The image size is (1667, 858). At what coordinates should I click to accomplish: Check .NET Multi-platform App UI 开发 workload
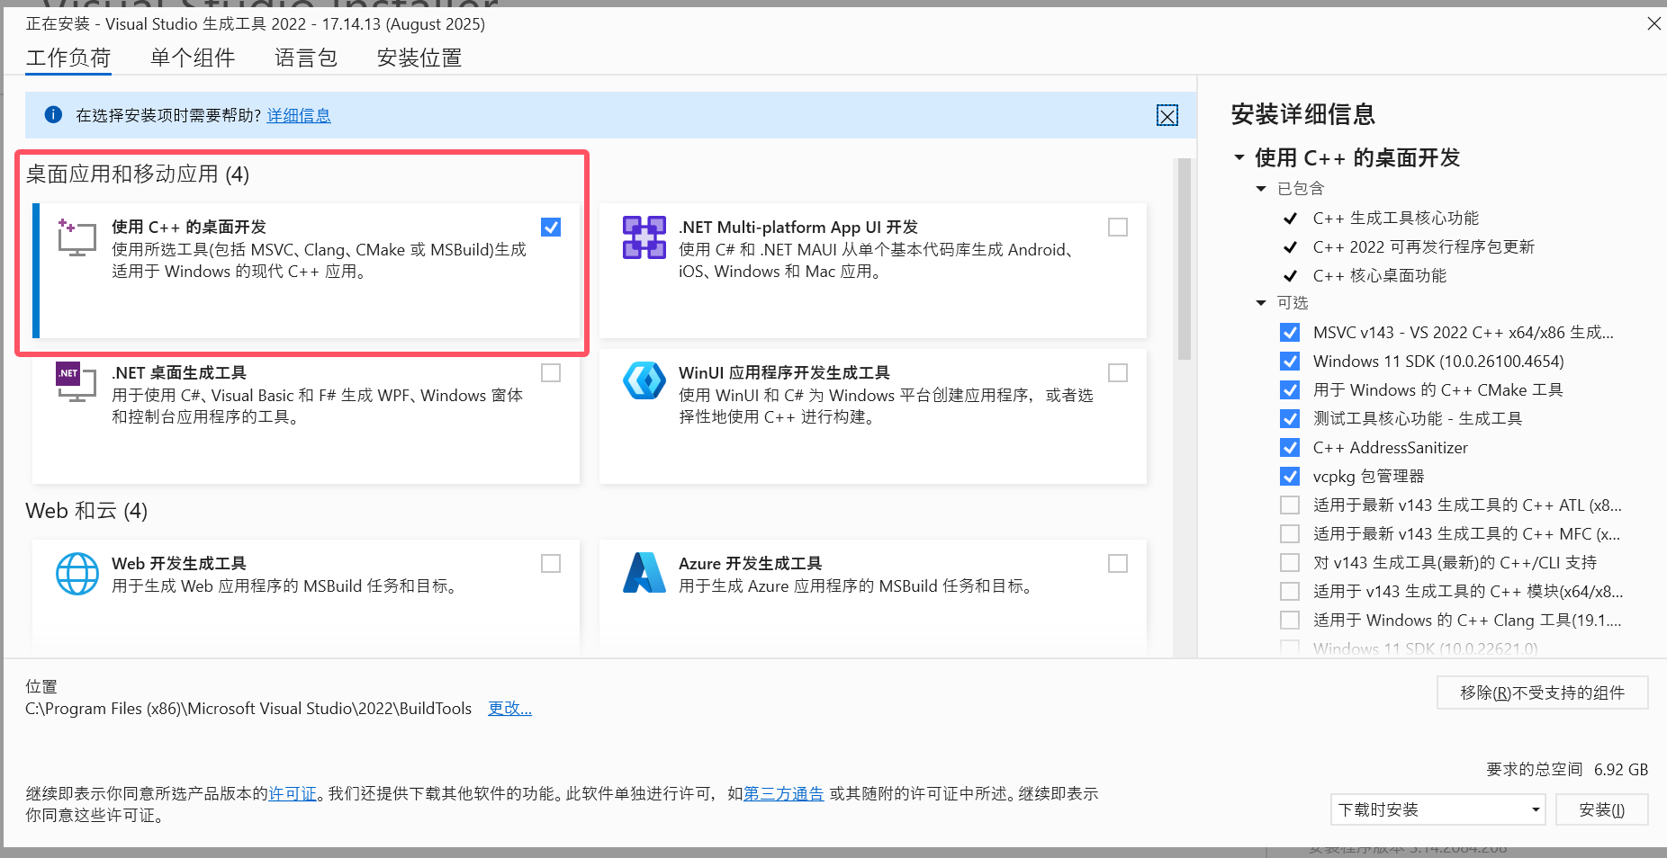[1118, 228]
